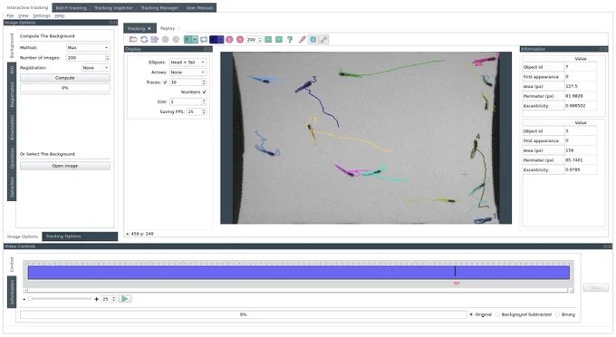Click the Compute background button
Image resolution: width=616 pixels, height=337 pixels.
(65, 78)
